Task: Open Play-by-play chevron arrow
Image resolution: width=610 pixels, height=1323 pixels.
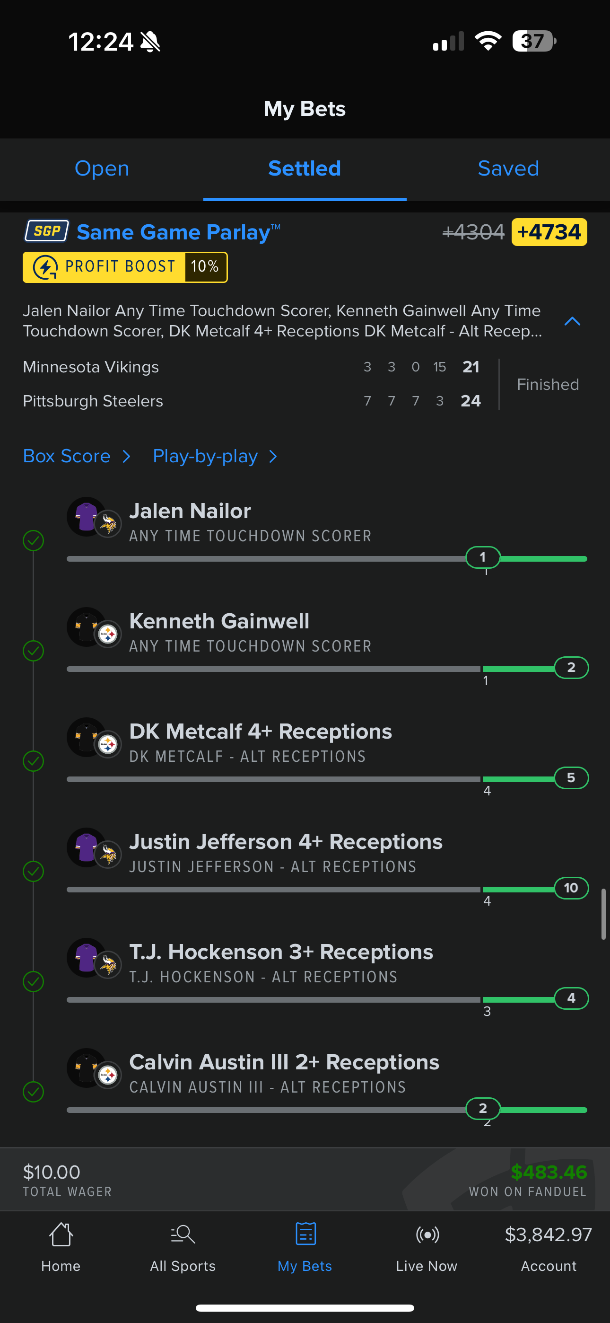Action: [273, 457]
